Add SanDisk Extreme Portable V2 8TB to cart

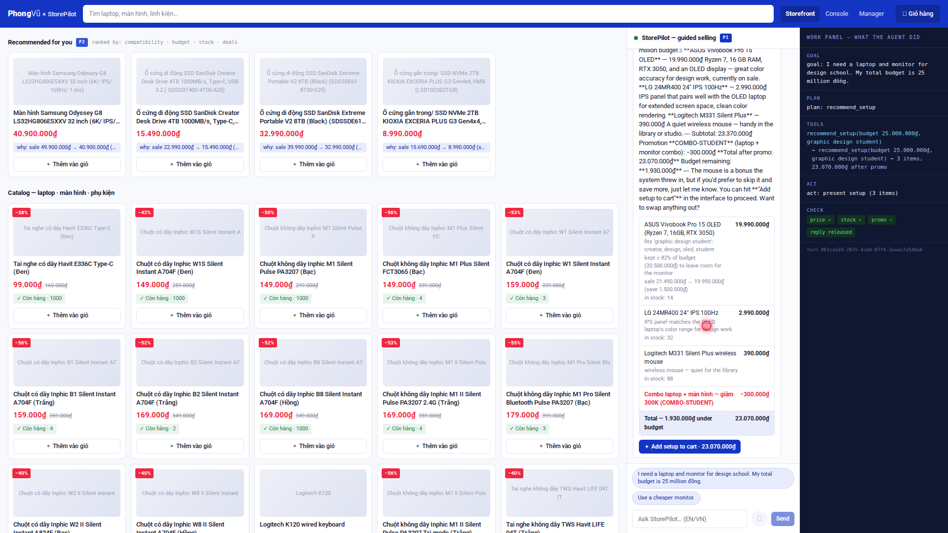[x=313, y=164]
